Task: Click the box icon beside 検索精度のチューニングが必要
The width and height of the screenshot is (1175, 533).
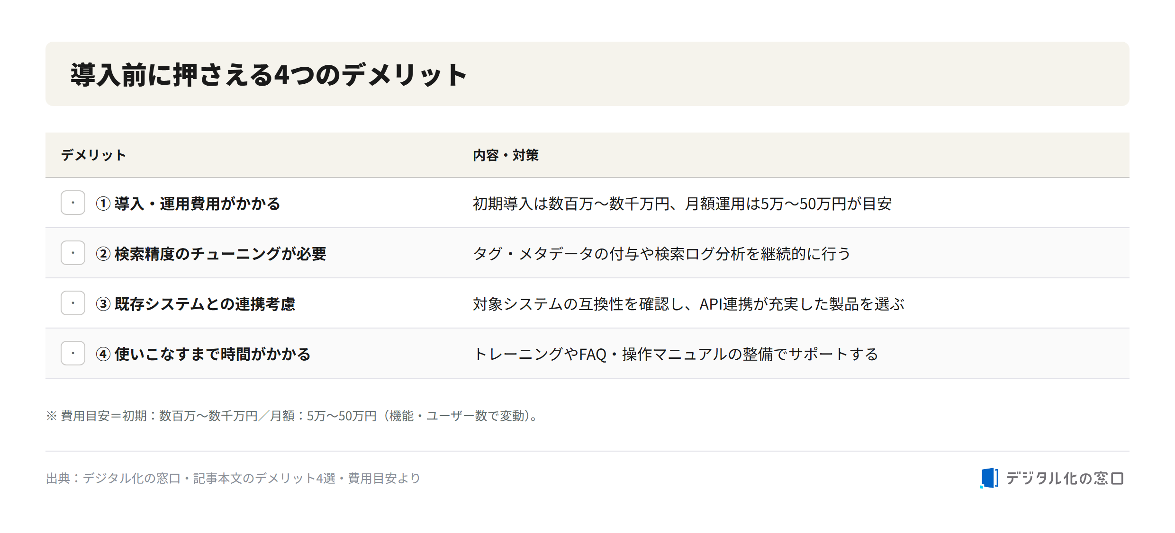Action: 73,253
